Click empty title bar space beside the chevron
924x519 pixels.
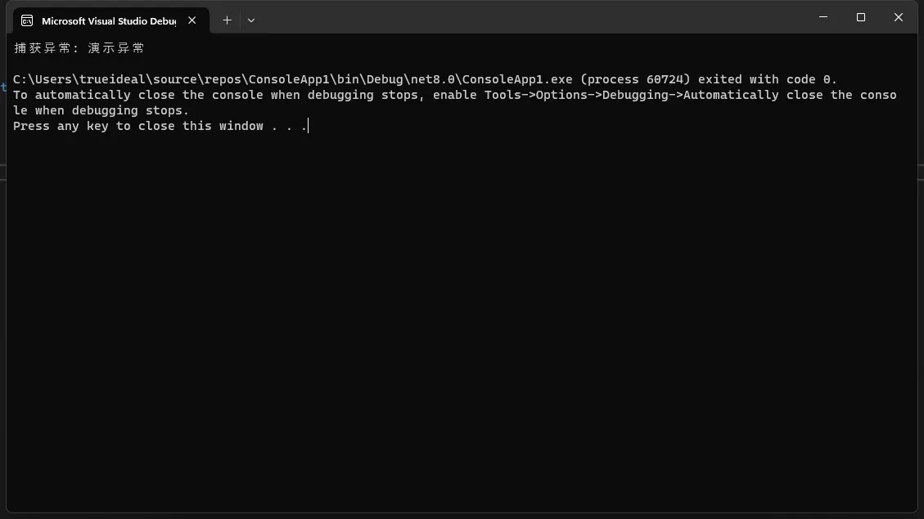pyautogui.click(x=530, y=18)
